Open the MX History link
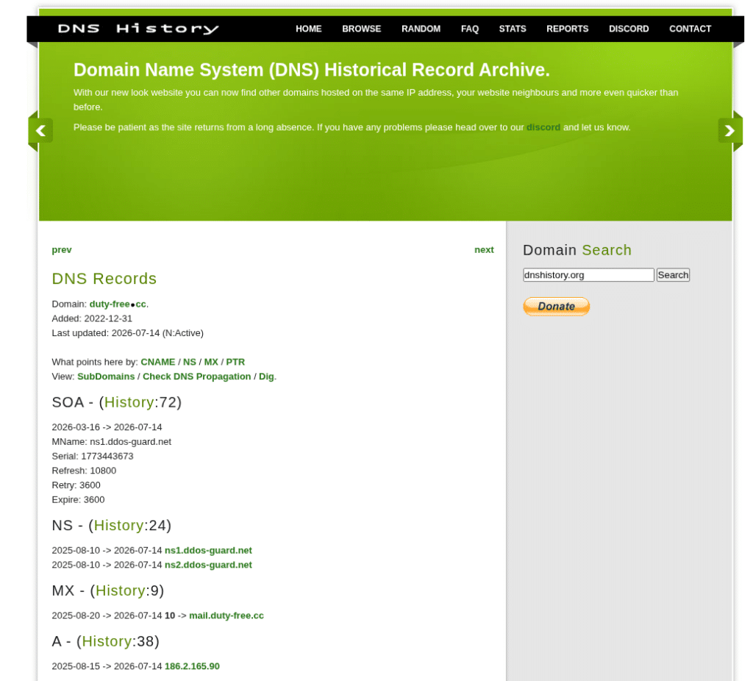Screen dimensions: 753x681 [x=121, y=591]
